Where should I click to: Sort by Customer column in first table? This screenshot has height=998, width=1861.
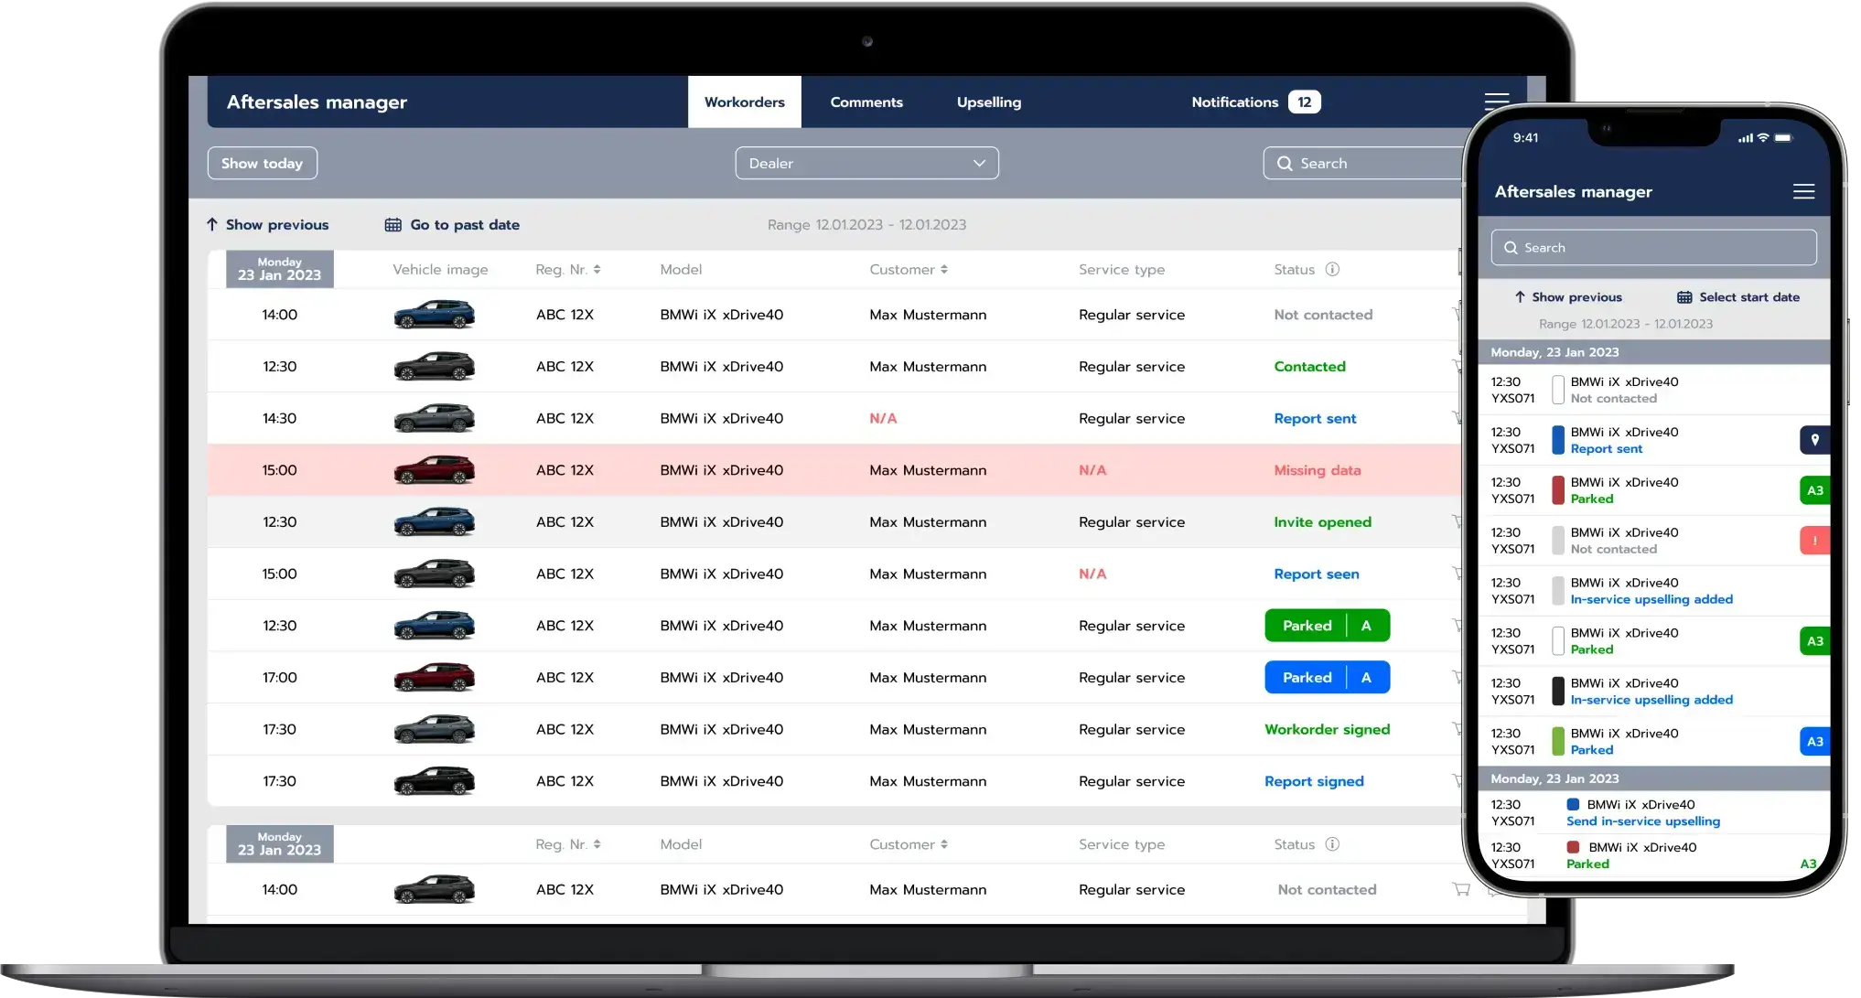(943, 269)
